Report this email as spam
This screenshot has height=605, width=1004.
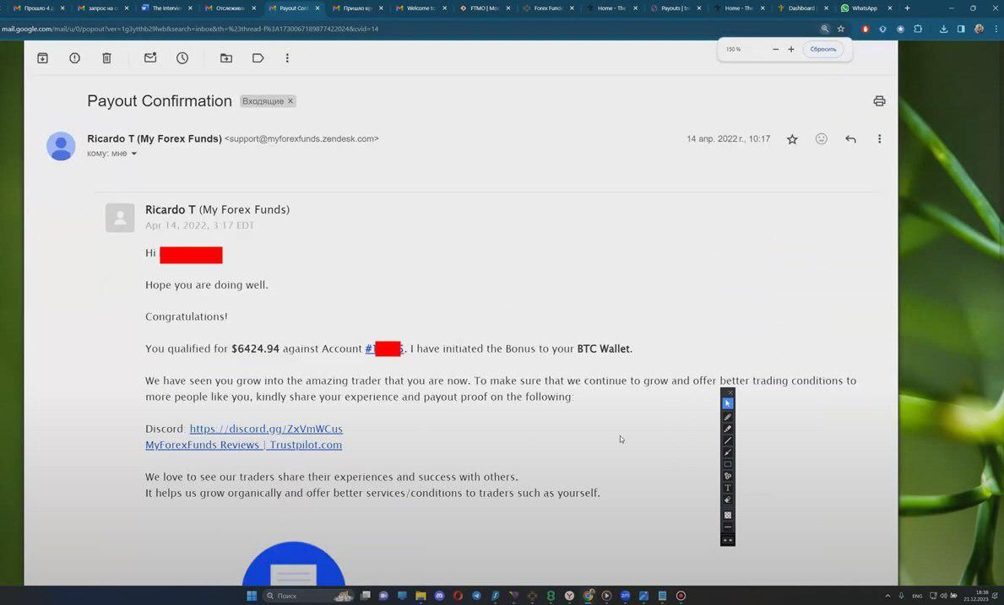click(74, 58)
